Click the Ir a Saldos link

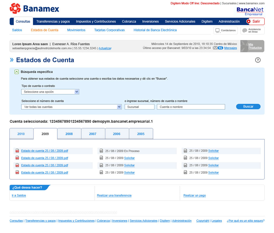click(19, 195)
